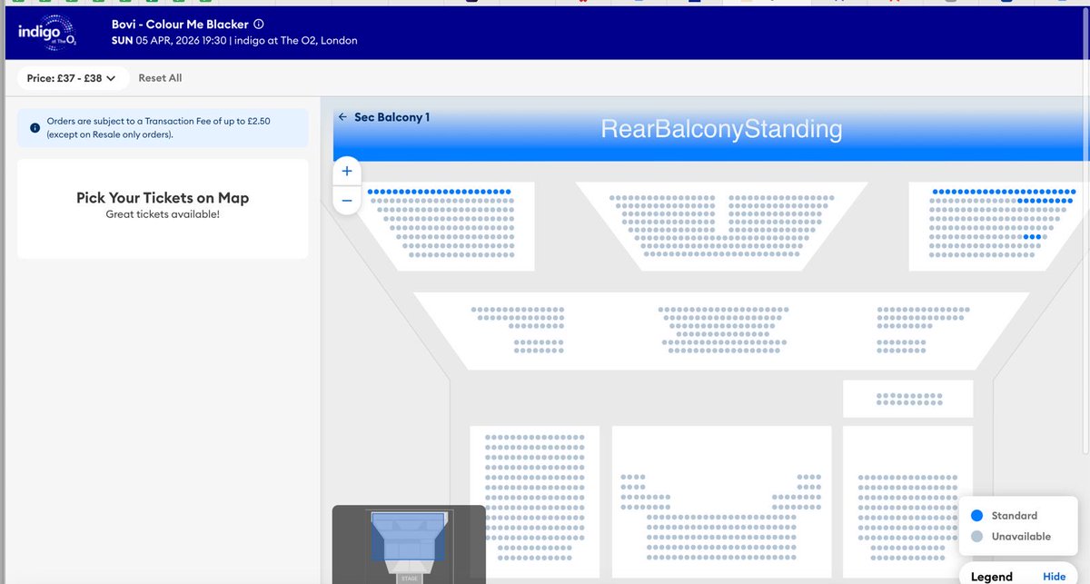Click the Bovi - Colour Me Blacker title
Screen dimensions: 1090x584
(x=180, y=25)
